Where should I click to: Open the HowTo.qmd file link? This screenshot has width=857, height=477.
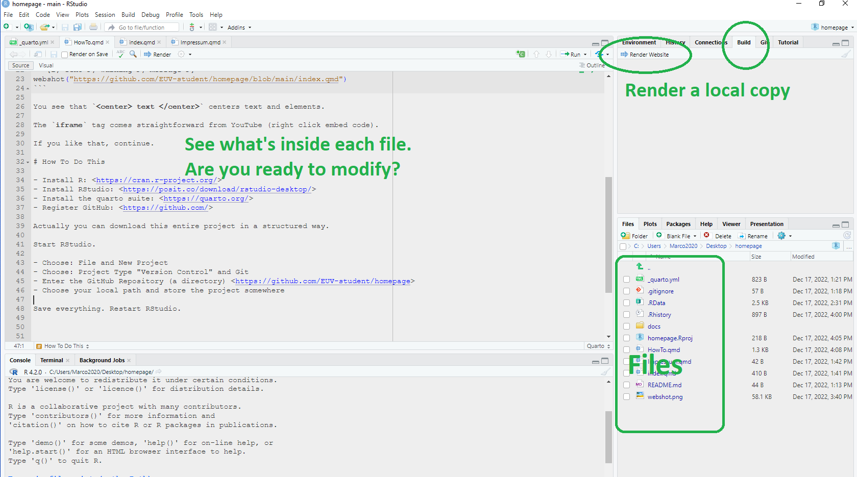click(x=664, y=350)
